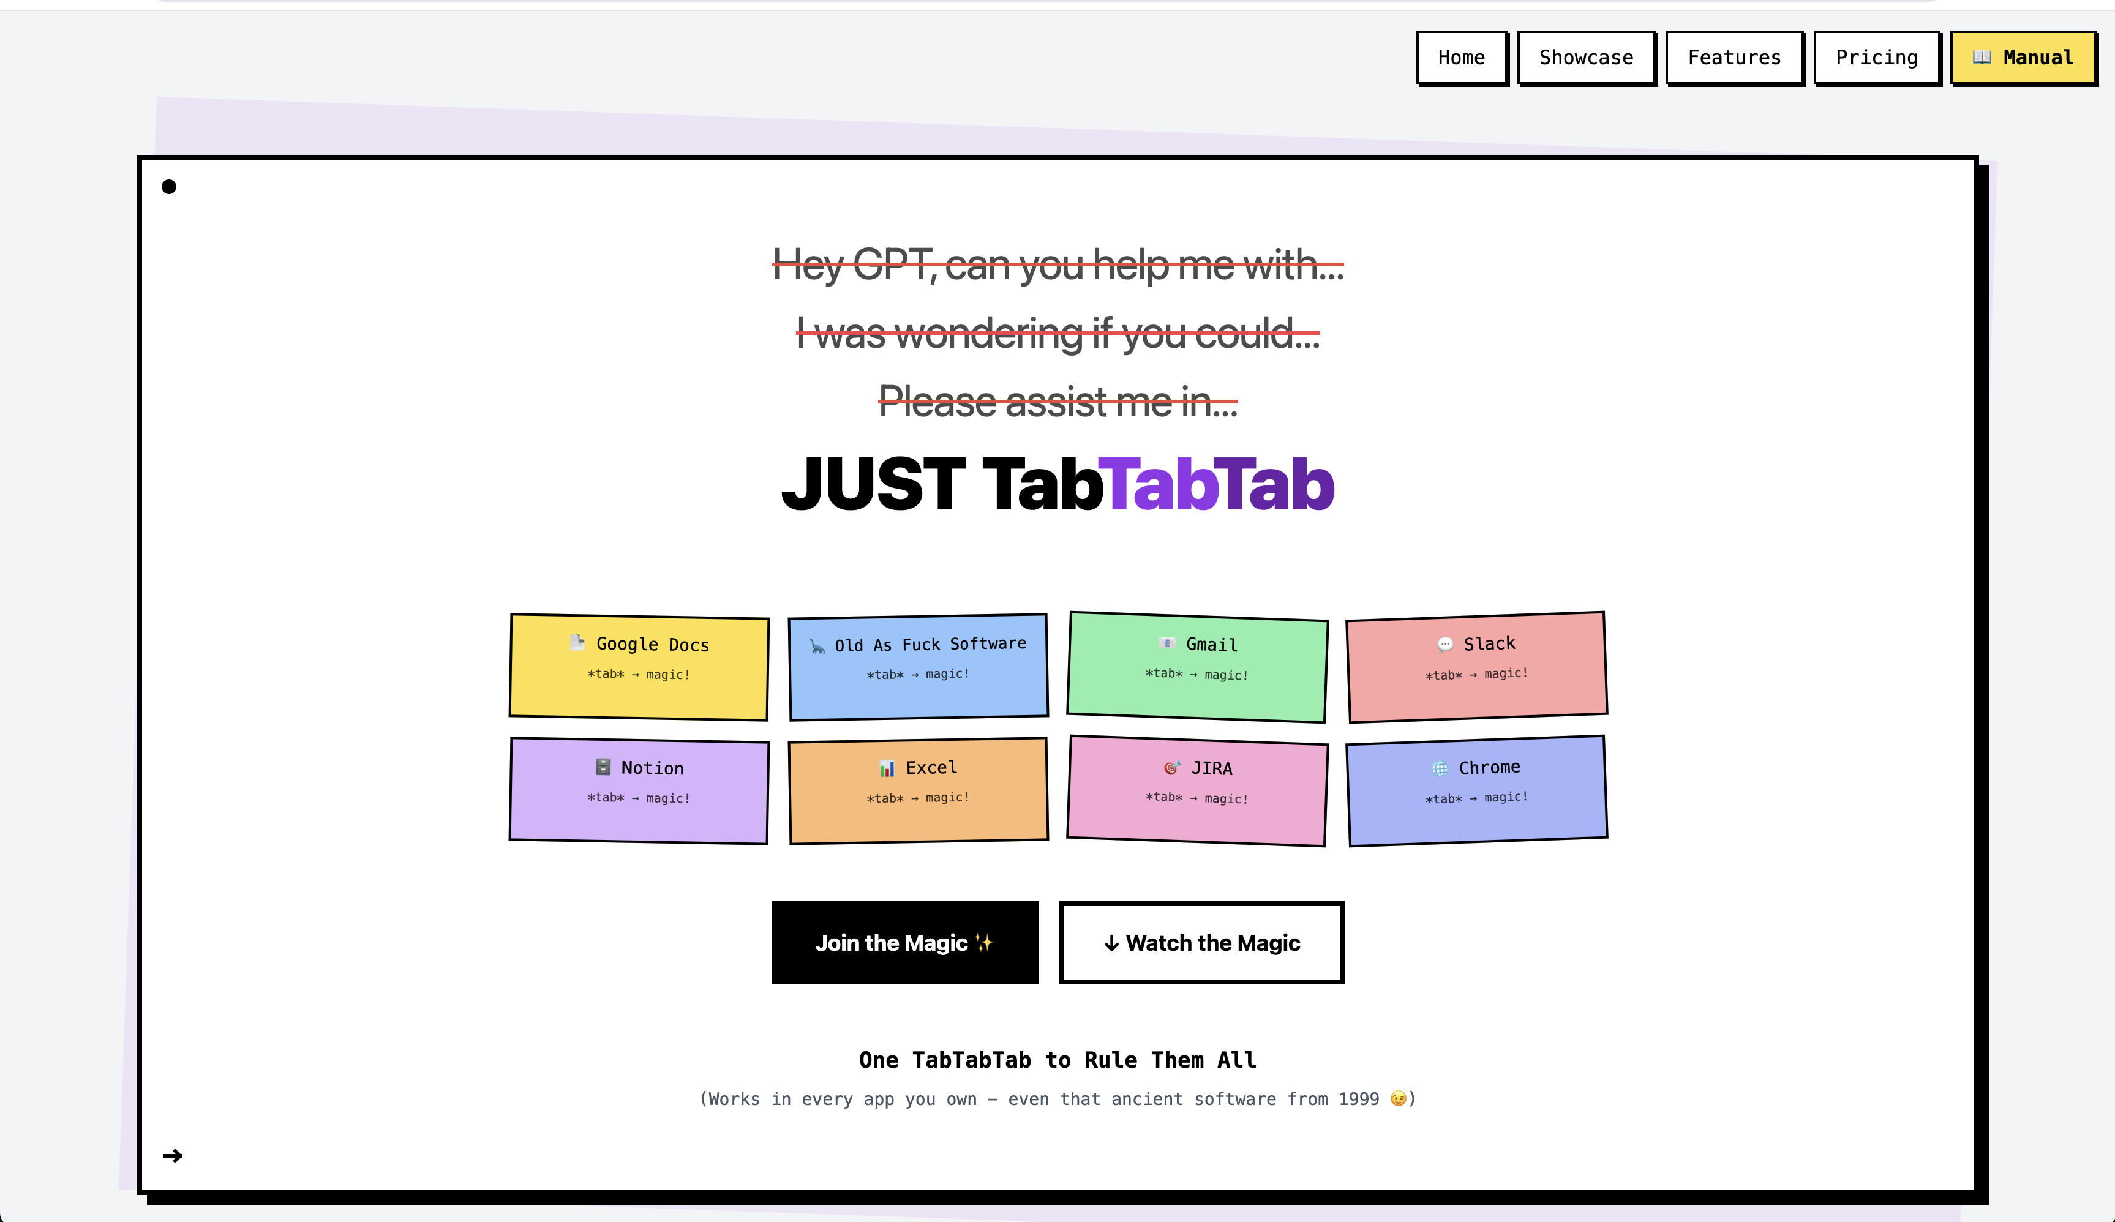
Task: Click the Google Docs document icon
Action: pyautogui.click(x=577, y=643)
